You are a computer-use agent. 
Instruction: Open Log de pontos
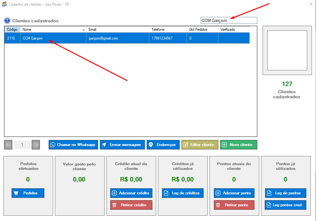click(285, 193)
